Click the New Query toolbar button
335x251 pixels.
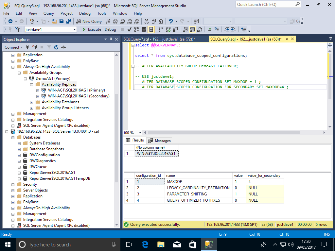89,21
